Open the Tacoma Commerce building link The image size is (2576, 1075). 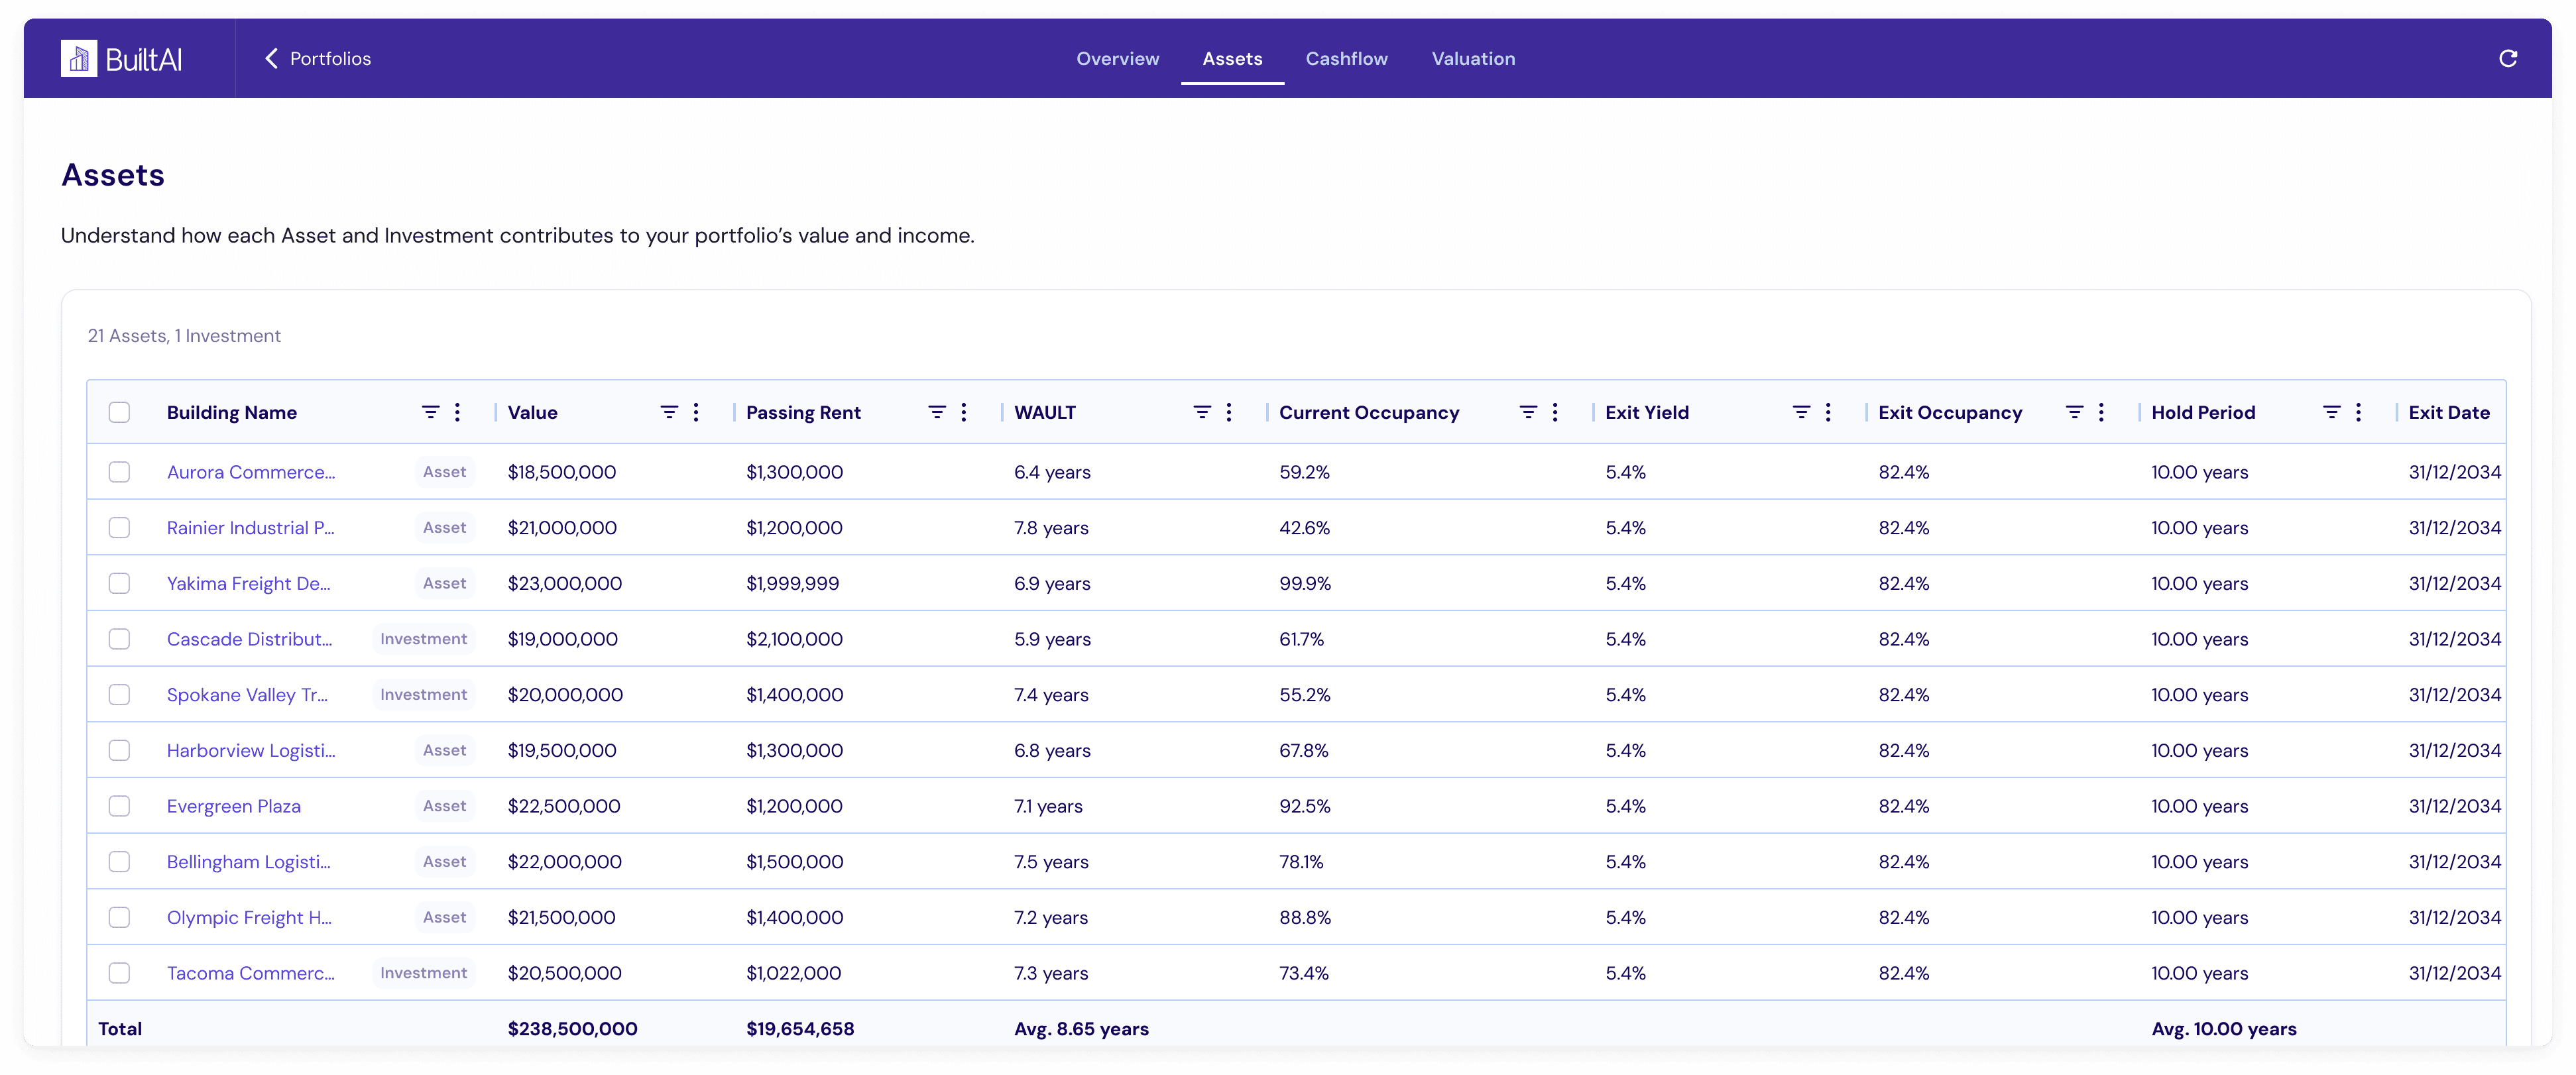(250, 973)
